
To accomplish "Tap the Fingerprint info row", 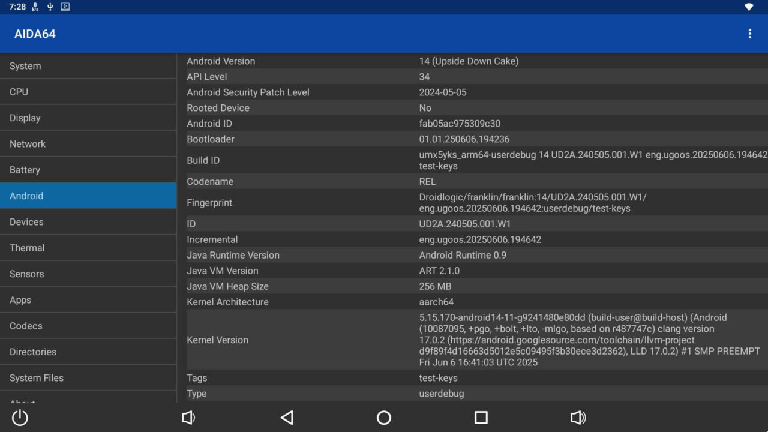I will [474, 203].
